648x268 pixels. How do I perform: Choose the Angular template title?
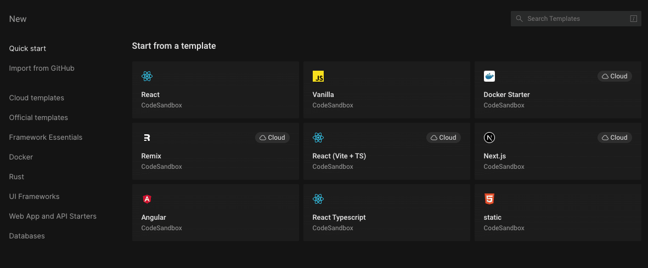point(154,218)
